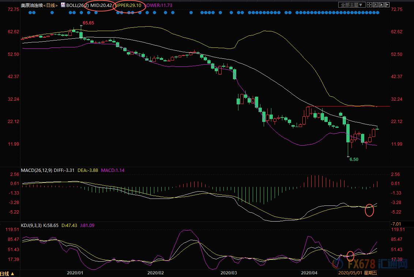This screenshot has height=277, width=414.
Task: Click the UPPER:29.10 value
Action: pyautogui.click(x=128, y=5)
